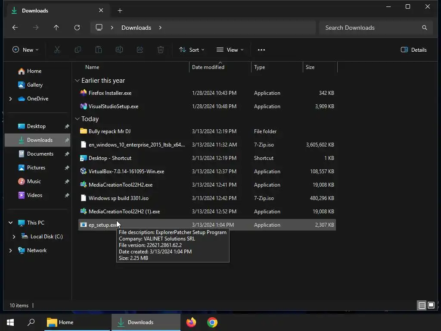Unpin Videos from quick access
Screen dimensions: 441x331
tap(67, 195)
